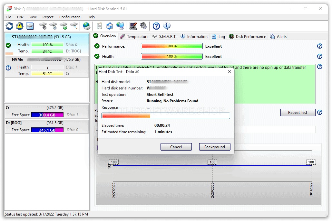The width and height of the screenshot is (332, 221).
Task: Click the 3/1/2022 health graph data point
Action: (311, 166)
